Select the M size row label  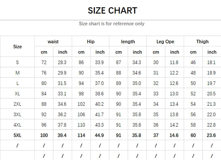17,73
